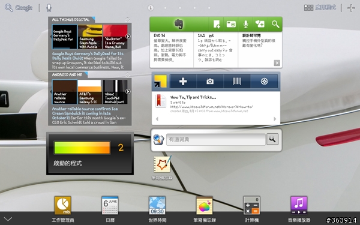Viewport: 360px width, 225px height.
Task: Open Evernote via the elephant logo
Action: tap(179, 24)
